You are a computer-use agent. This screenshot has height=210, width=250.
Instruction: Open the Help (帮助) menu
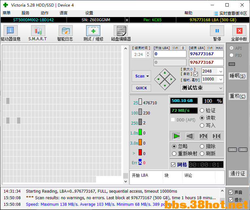(188, 13)
